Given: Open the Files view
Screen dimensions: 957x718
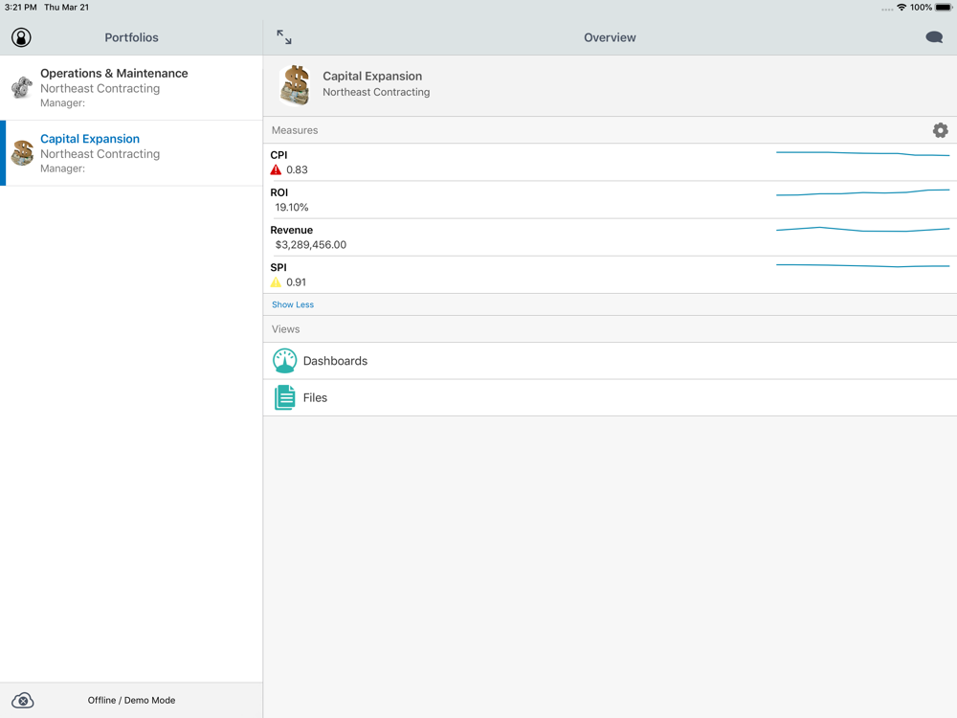Looking at the screenshot, I should [x=610, y=397].
